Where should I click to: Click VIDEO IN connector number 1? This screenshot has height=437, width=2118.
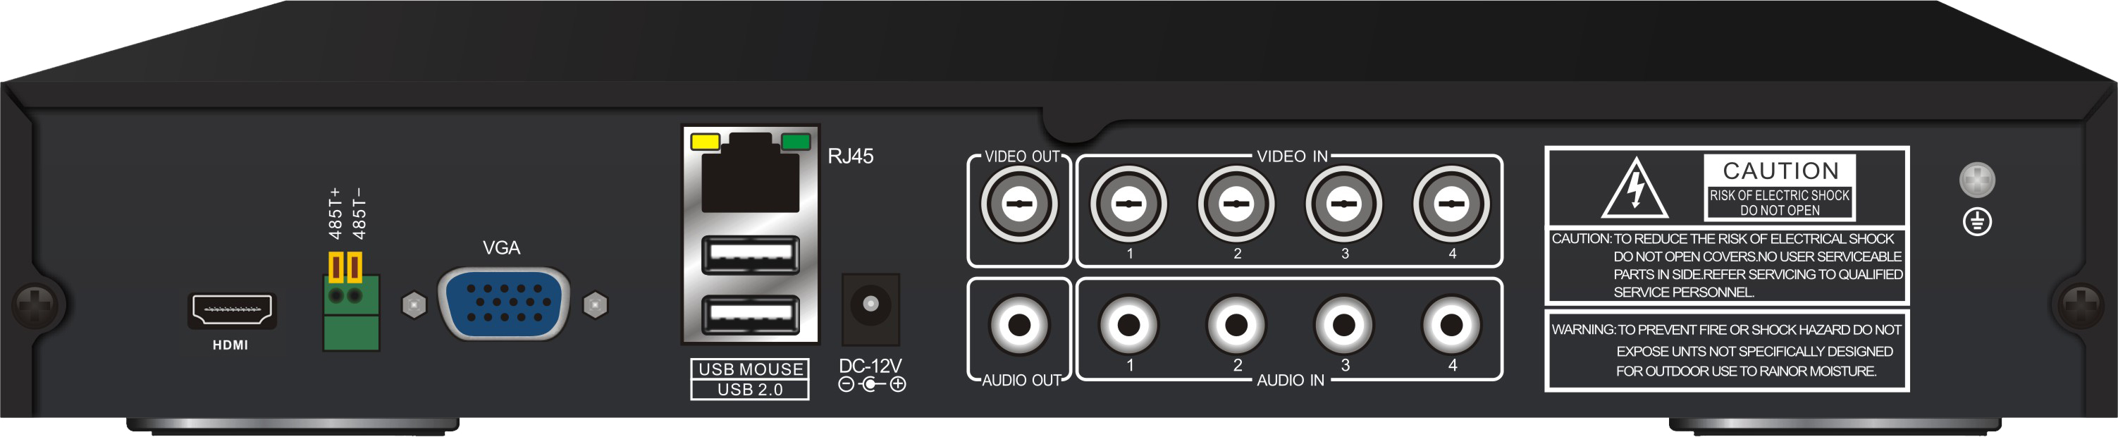pyautogui.click(x=1129, y=203)
